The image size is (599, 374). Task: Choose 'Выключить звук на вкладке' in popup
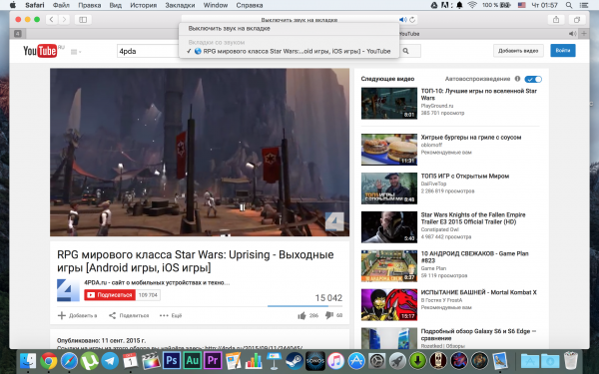click(x=230, y=28)
